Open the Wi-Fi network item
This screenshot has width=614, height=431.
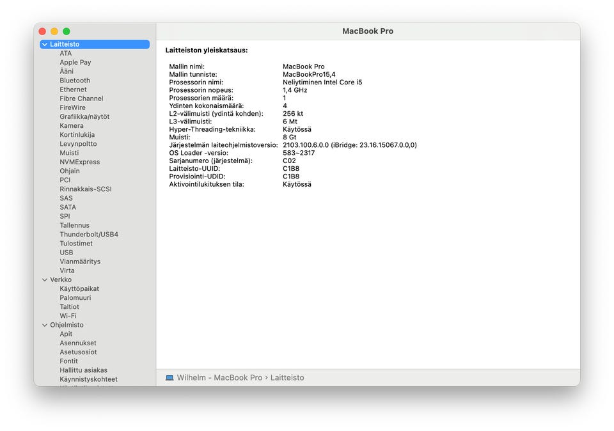pos(68,315)
